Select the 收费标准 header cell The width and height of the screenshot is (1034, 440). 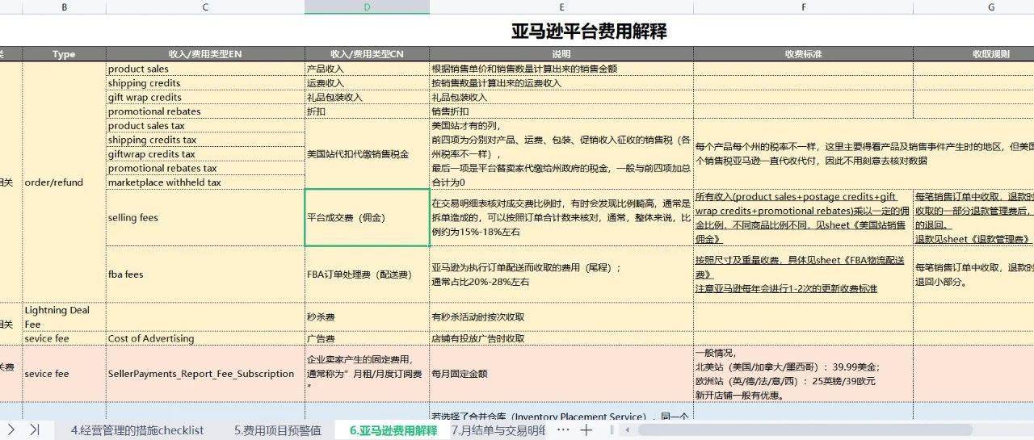point(803,54)
